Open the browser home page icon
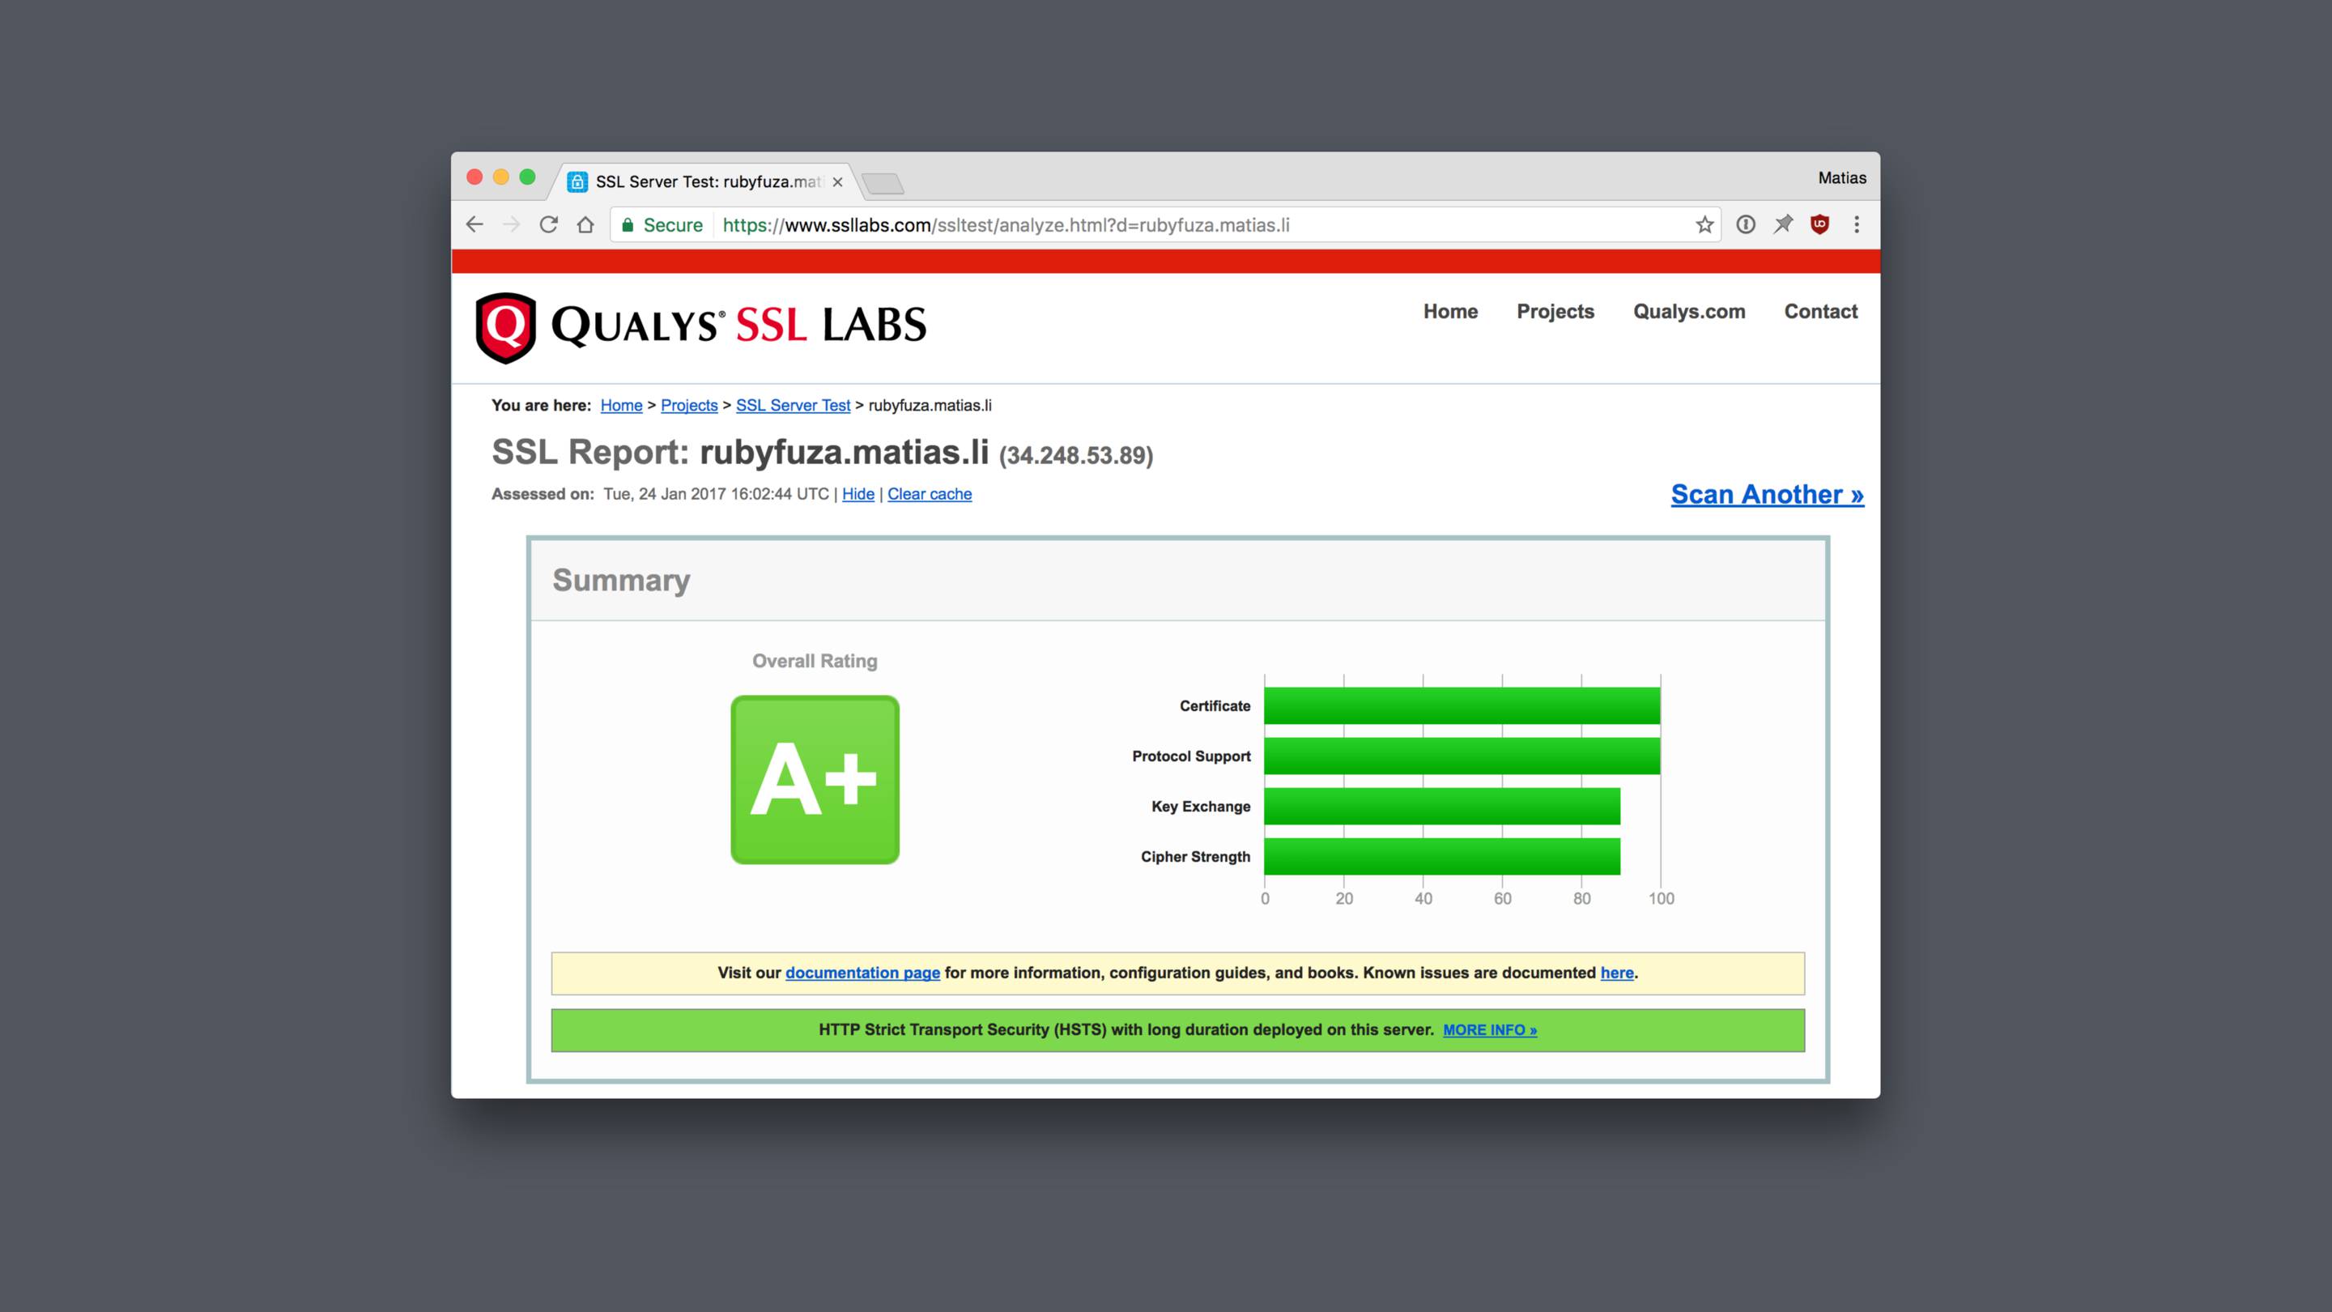The width and height of the screenshot is (2332, 1312). [x=585, y=224]
